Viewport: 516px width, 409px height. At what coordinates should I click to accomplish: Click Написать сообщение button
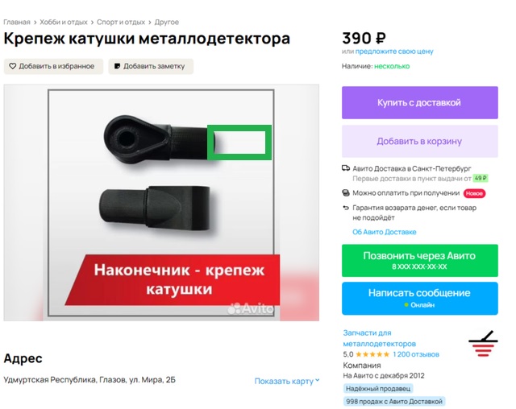[x=419, y=298]
